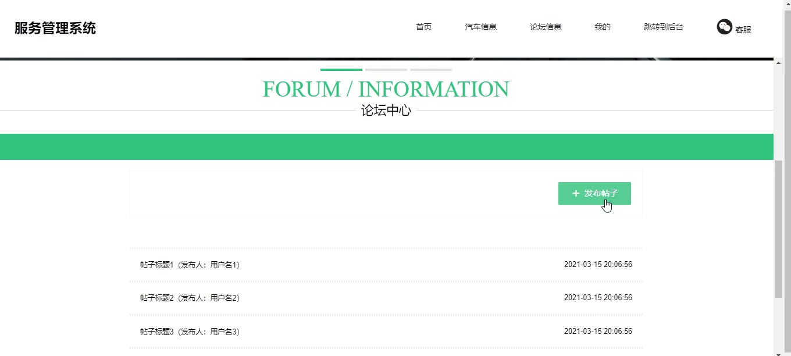Select the 论坛信息 navigation item

(545, 27)
